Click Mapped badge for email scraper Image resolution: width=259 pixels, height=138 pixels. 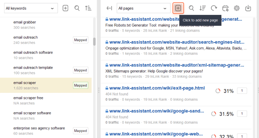81,85
